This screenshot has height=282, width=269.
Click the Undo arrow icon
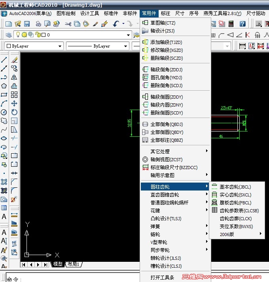click(x=116, y=24)
